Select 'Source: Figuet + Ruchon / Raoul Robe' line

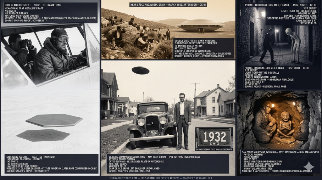click(265, 87)
